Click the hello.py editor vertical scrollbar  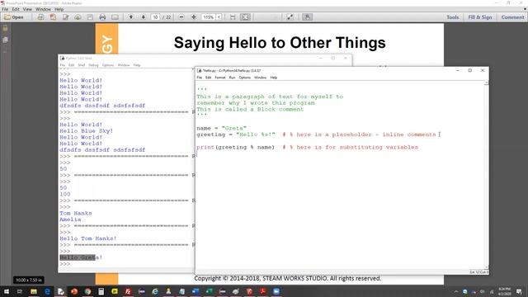[x=486, y=174]
